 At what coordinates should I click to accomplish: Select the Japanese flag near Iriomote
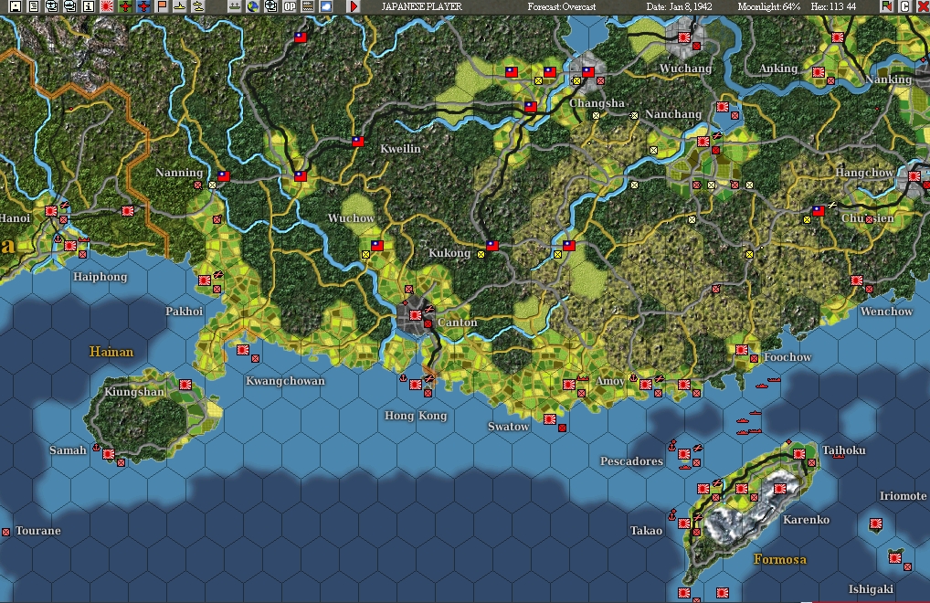(875, 524)
